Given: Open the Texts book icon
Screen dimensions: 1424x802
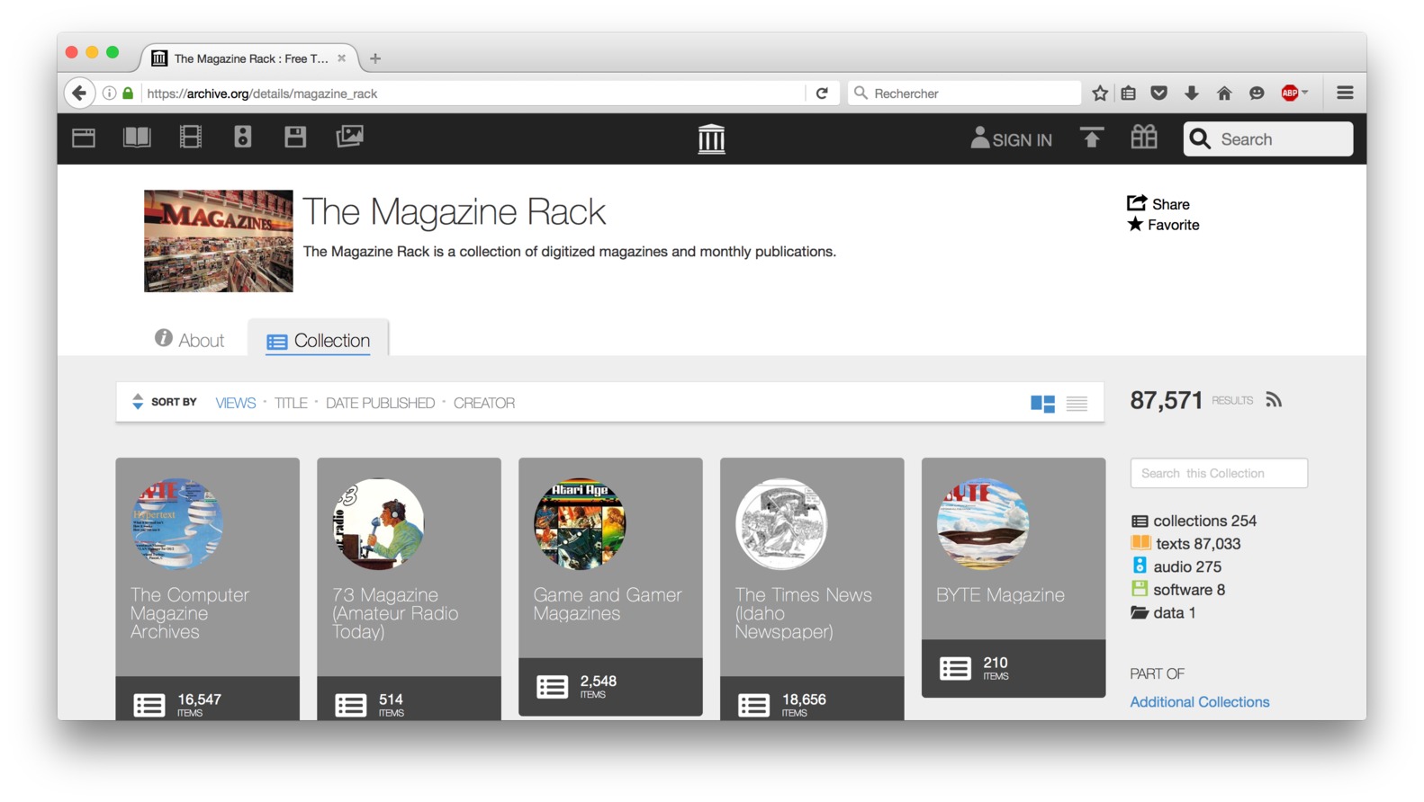Looking at the screenshot, I should point(137,138).
